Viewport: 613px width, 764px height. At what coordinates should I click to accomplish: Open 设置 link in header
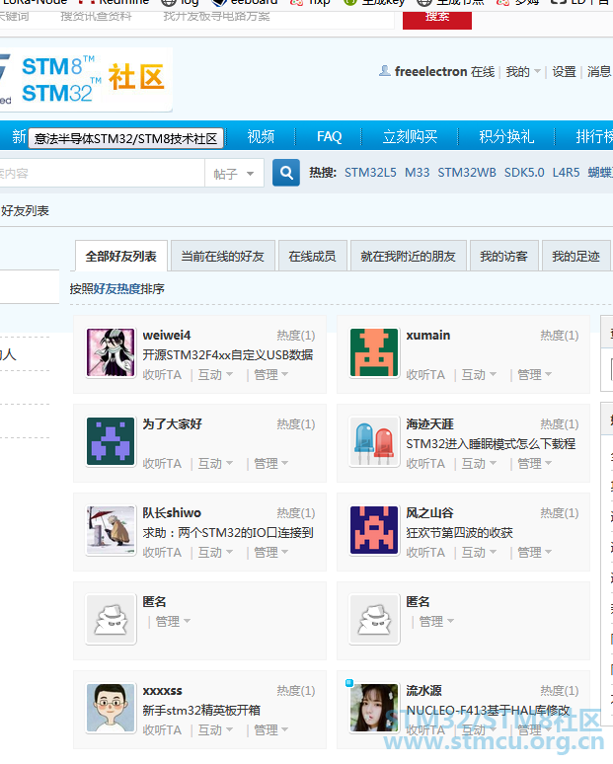(x=565, y=72)
